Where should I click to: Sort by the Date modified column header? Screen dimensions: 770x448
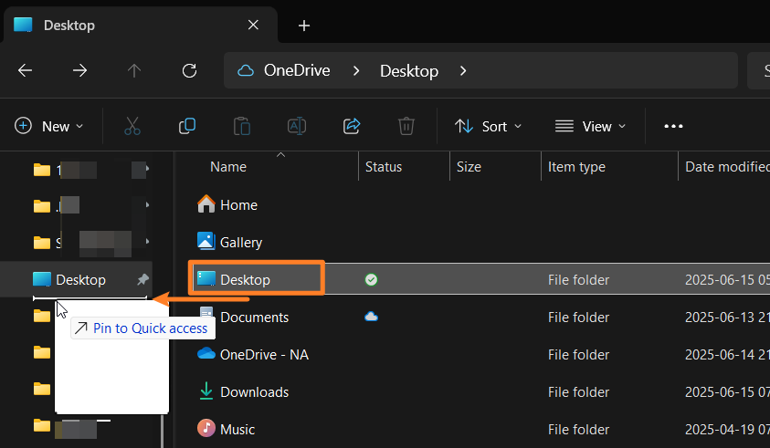727,167
